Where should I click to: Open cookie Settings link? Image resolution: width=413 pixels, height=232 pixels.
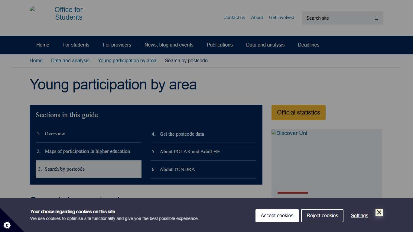click(x=359, y=215)
